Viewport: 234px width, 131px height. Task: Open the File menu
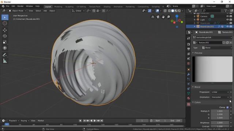[x=7, y=6]
